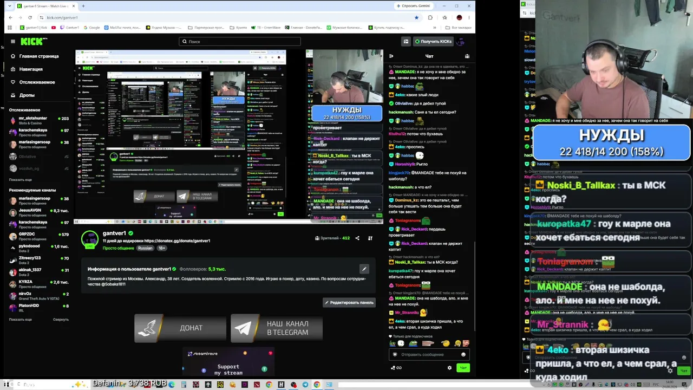Go back in Chrome

point(10,17)
